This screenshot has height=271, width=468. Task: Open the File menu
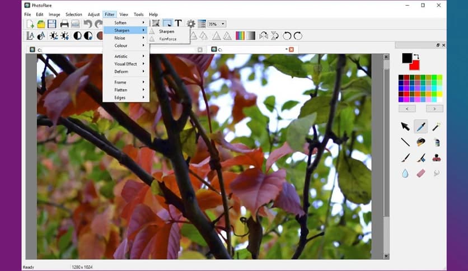(27, 15)
